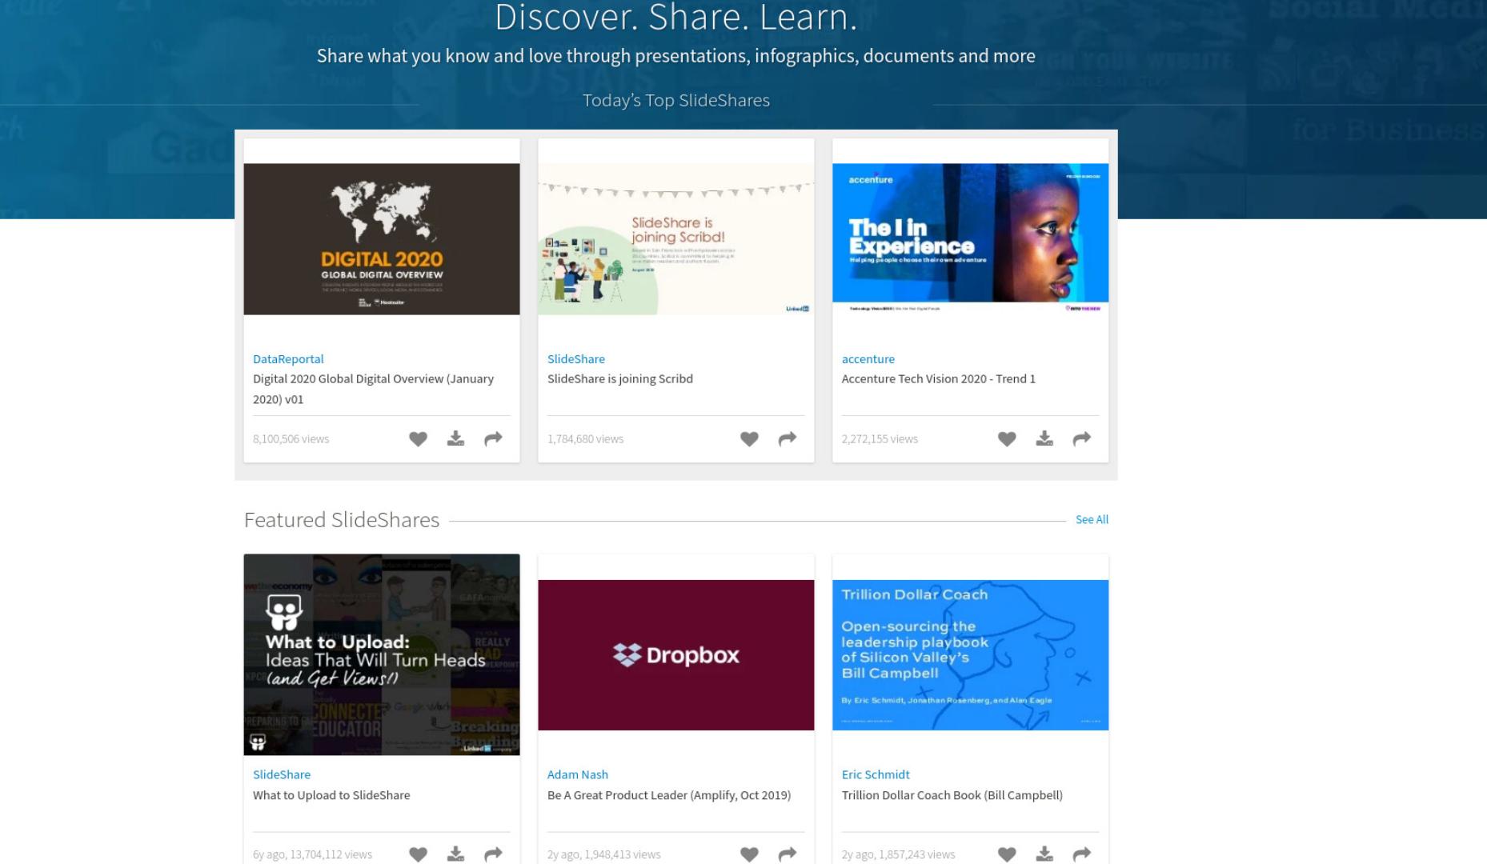1487x864 pixels.
Task: Open the SlideShare is joining Scribd thumbnail
Action: [x=676, y=239]
